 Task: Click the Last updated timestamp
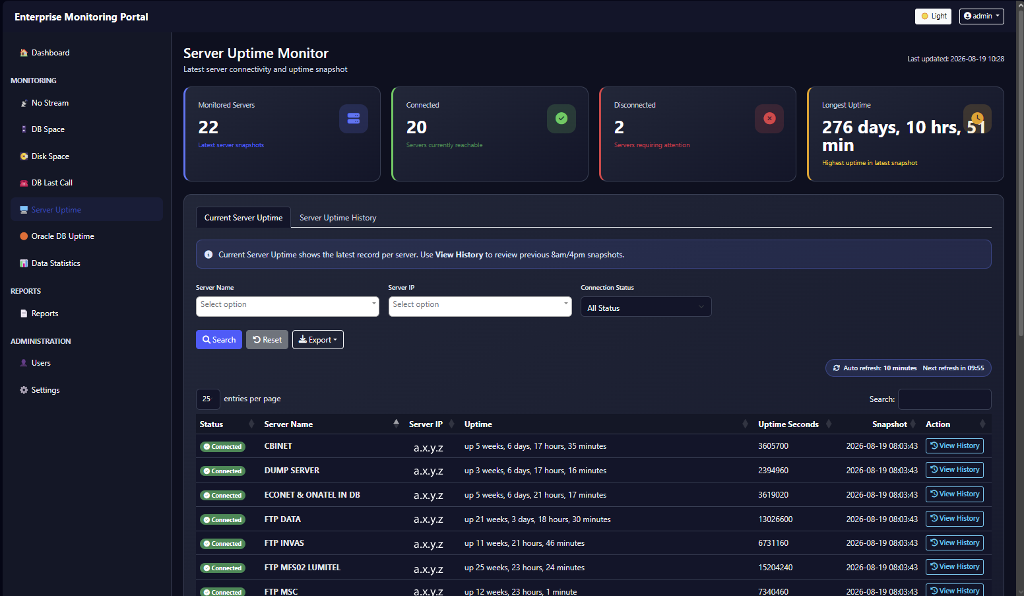[955, 59]
